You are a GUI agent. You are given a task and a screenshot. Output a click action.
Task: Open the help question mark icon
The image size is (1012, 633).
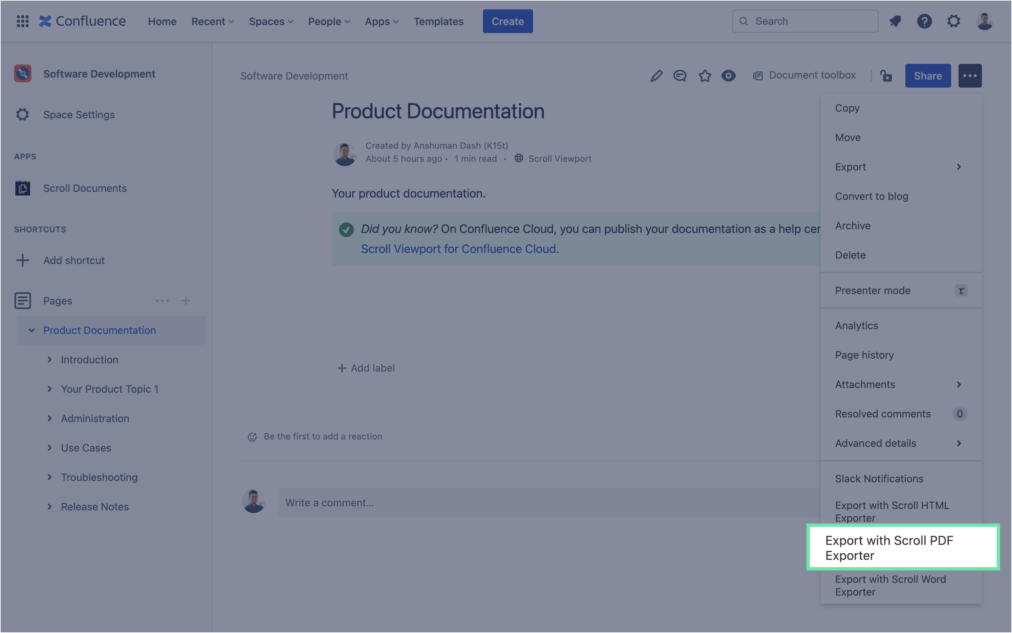click(924, 21)
